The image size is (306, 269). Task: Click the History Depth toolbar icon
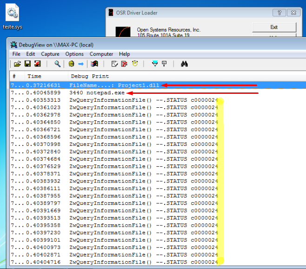pyautogui.click(x=164, y=64)
